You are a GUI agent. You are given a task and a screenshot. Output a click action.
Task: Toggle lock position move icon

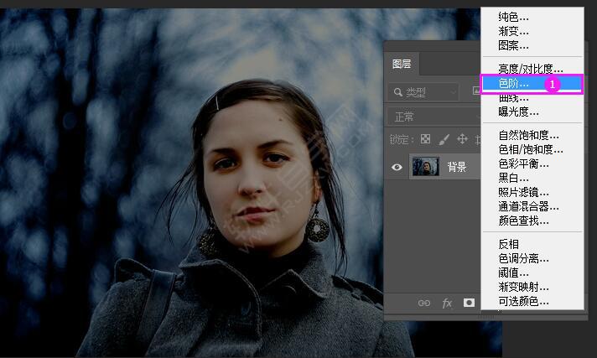(x=462, y=139)
